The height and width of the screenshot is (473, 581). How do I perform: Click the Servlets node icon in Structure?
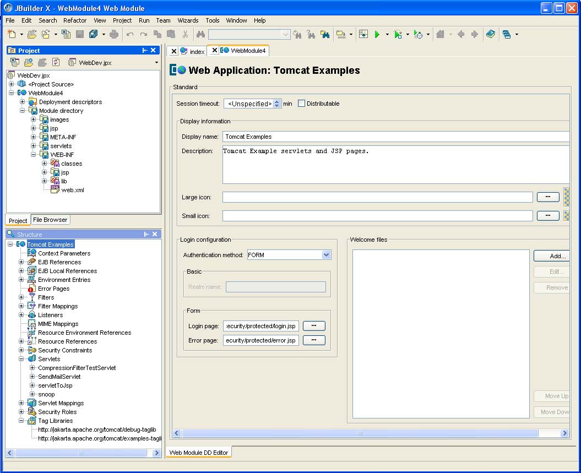(x=32, y=359)
